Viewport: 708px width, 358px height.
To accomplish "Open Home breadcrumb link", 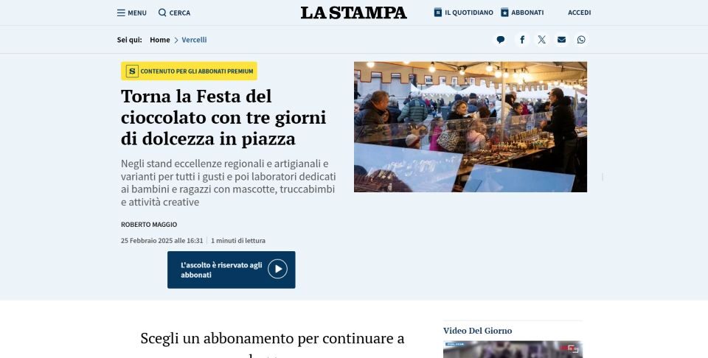I will click(160, 40).
